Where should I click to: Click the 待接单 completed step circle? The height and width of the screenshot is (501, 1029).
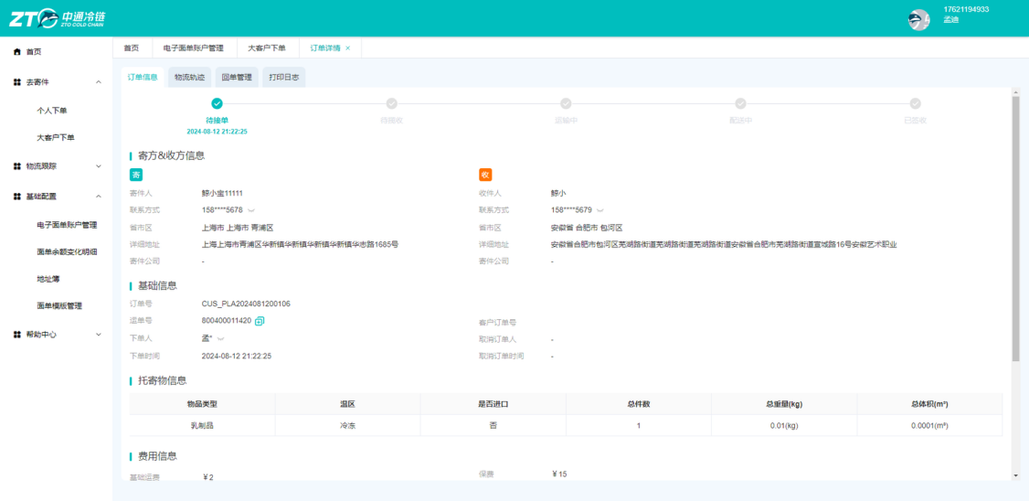[217, 103]
